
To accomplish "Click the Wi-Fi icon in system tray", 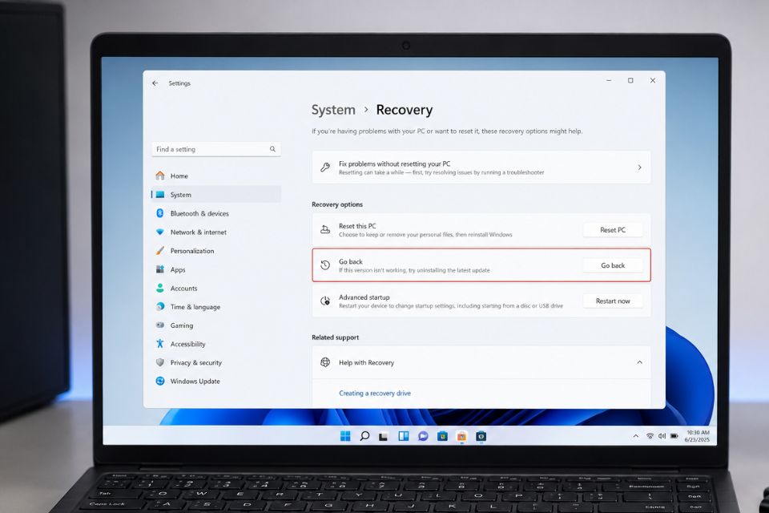I will (x=650, y=436).
